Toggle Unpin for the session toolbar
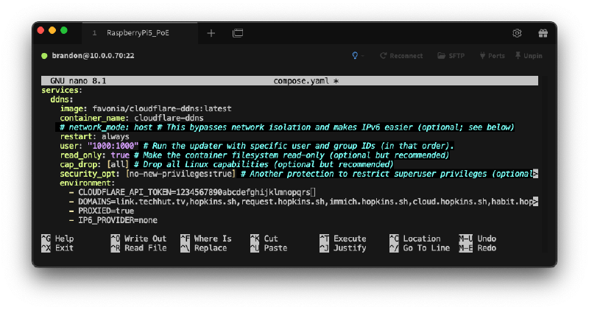This screenshot has height=310, width=589. (528, 56)
